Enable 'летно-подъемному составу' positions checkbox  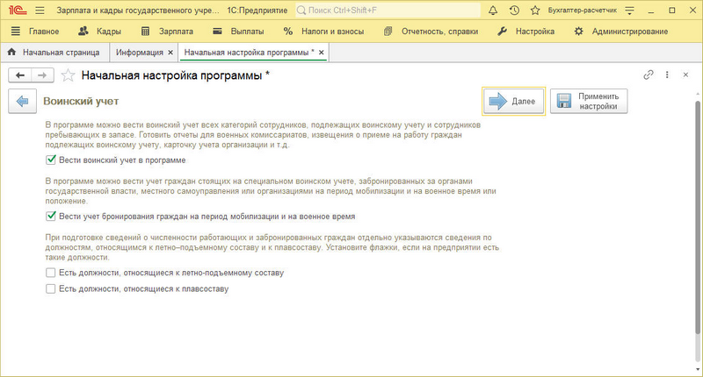click(50, 274)
